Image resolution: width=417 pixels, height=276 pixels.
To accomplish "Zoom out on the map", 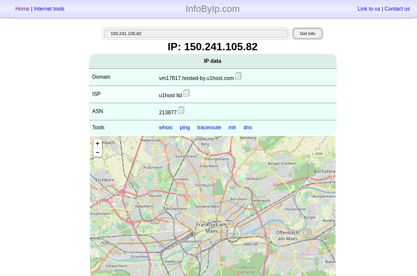I will click(98, 152).
